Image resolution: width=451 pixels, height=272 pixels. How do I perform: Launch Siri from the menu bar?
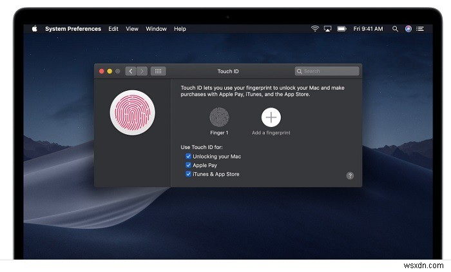(408, 29)
